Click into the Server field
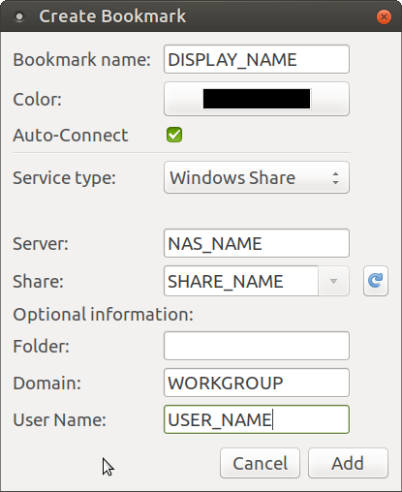The image size is (402, 492). (x=257, y=243)
